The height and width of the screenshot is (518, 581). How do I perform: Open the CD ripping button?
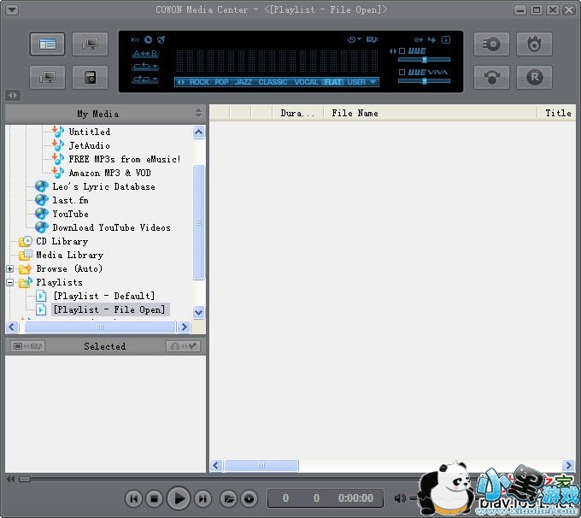coord(491,44)
